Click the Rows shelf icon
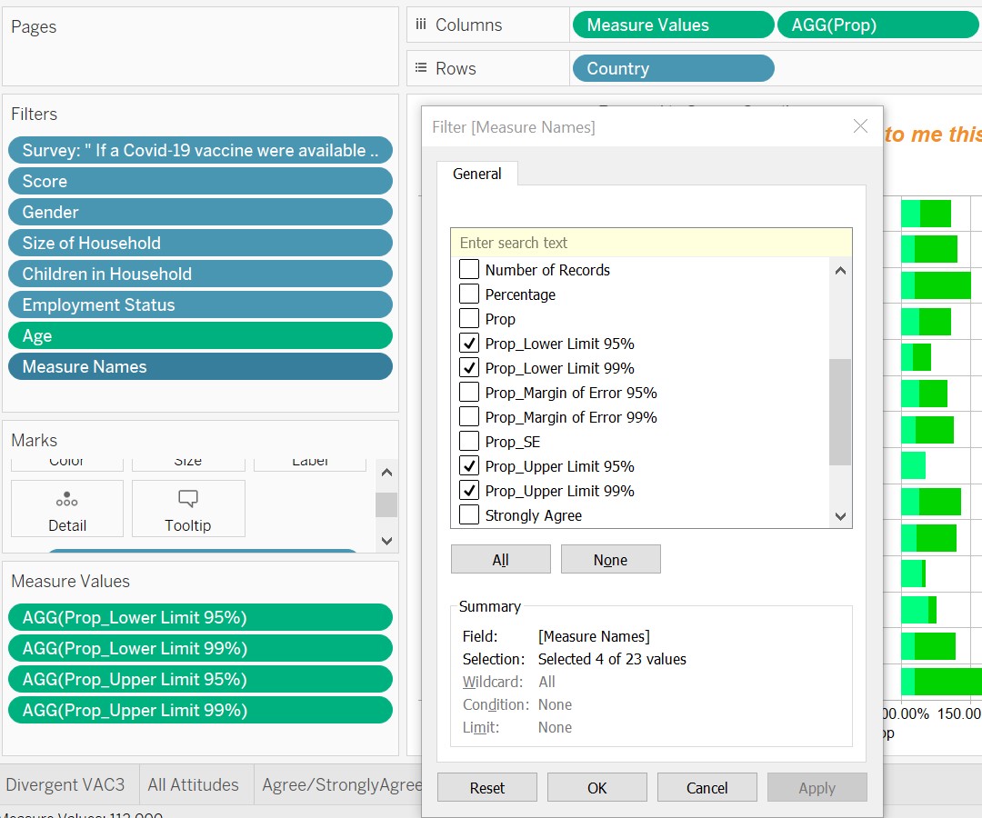Image resolution: width=982 pixels, height=818 pixels. point(420,69)
